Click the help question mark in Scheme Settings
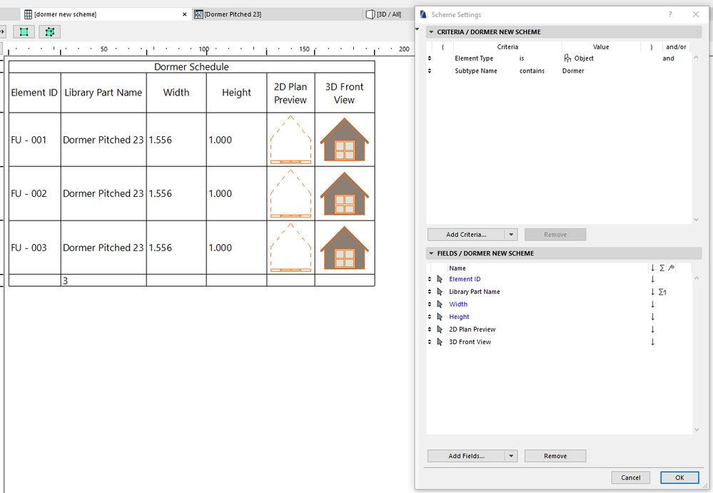 pyautogui.click(x=669, y=14)
